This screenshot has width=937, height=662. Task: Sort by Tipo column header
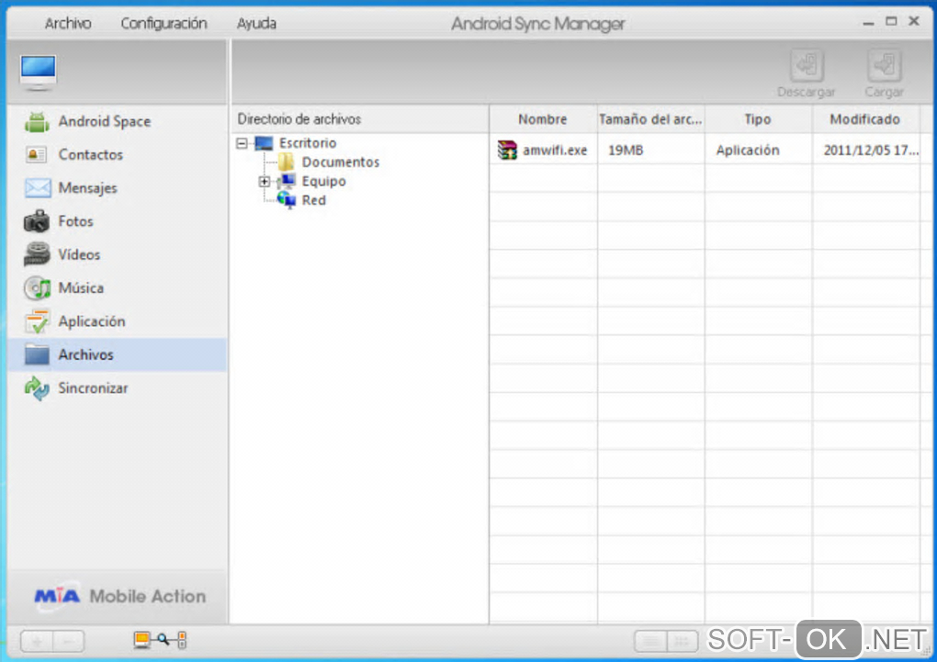click(x=758, y=119)
